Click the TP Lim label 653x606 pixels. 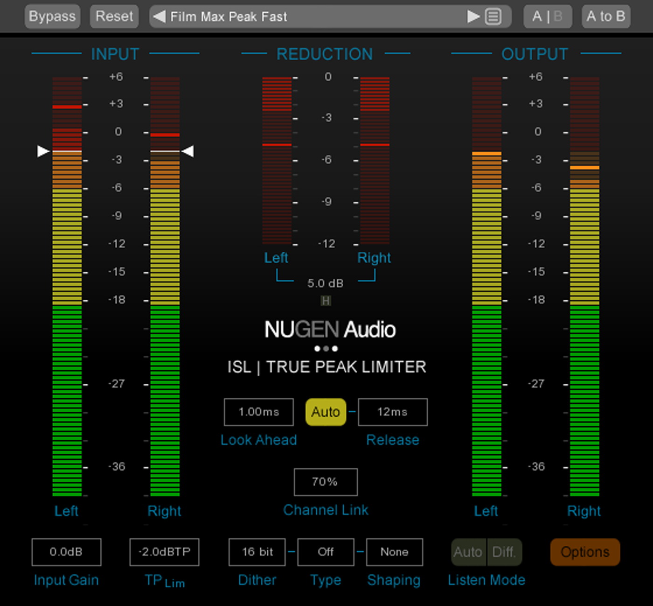click(x=165, y=581)
